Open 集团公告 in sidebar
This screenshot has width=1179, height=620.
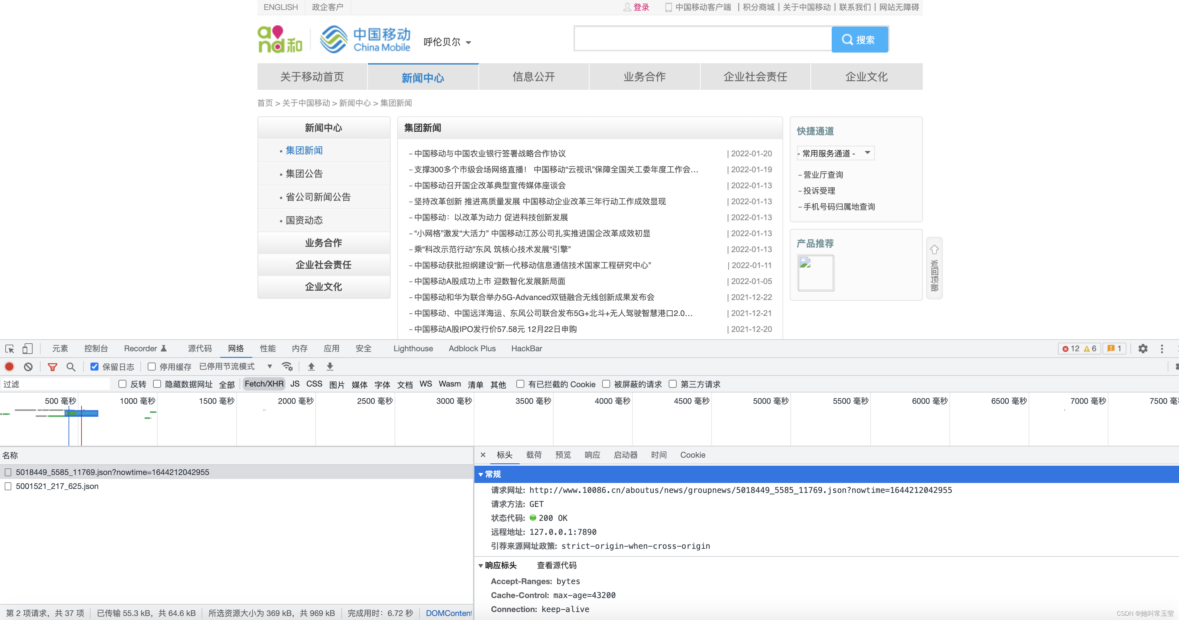tap(304, 174)
